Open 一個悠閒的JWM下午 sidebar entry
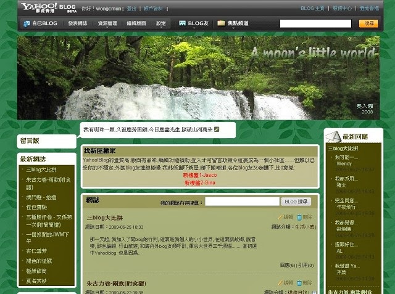395x294 pixels. [48, 238]
